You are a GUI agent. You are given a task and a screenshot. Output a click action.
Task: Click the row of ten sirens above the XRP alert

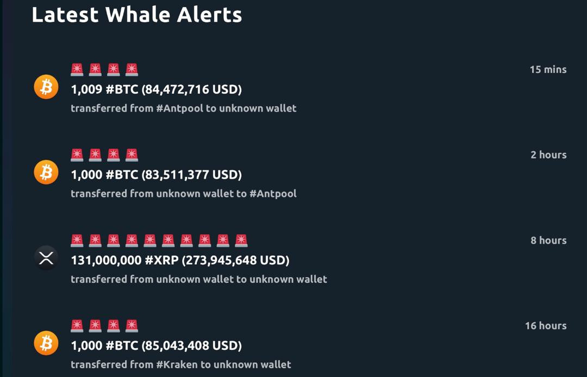(159, 240)
